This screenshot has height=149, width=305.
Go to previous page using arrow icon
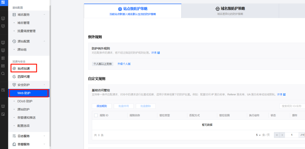(x=282, y=135)
